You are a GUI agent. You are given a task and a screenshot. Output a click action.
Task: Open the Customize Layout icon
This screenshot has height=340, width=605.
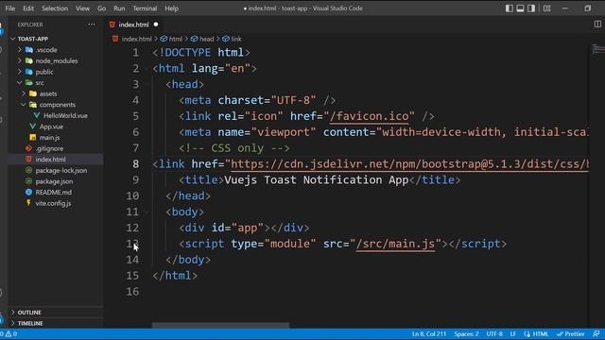[x=546, y=8]
